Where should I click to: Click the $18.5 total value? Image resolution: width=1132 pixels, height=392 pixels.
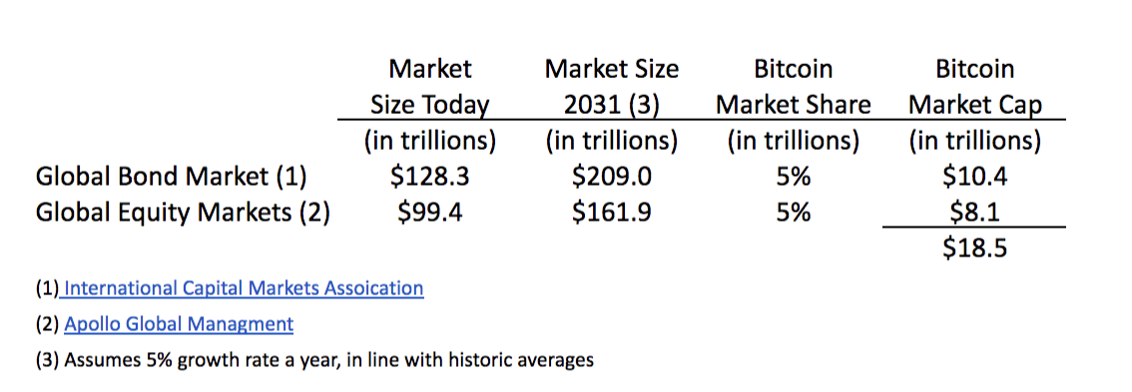pos(974,248)
